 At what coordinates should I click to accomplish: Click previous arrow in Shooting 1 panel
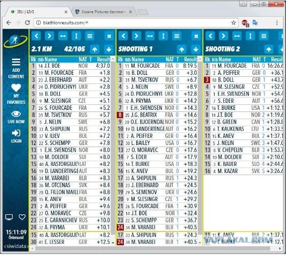click(123, 36)
